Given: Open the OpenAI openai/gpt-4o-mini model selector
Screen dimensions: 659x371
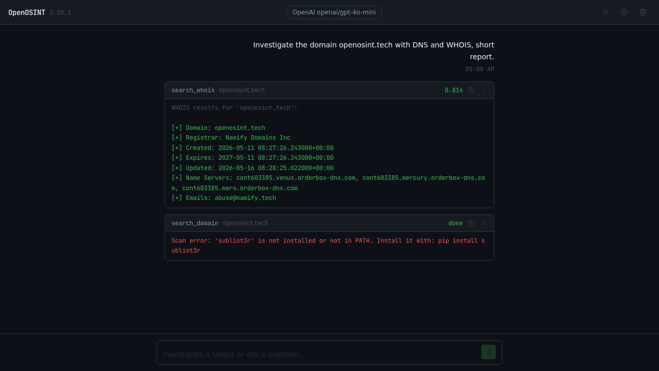Looking at the screenshot, I should [x=334, y=12].
